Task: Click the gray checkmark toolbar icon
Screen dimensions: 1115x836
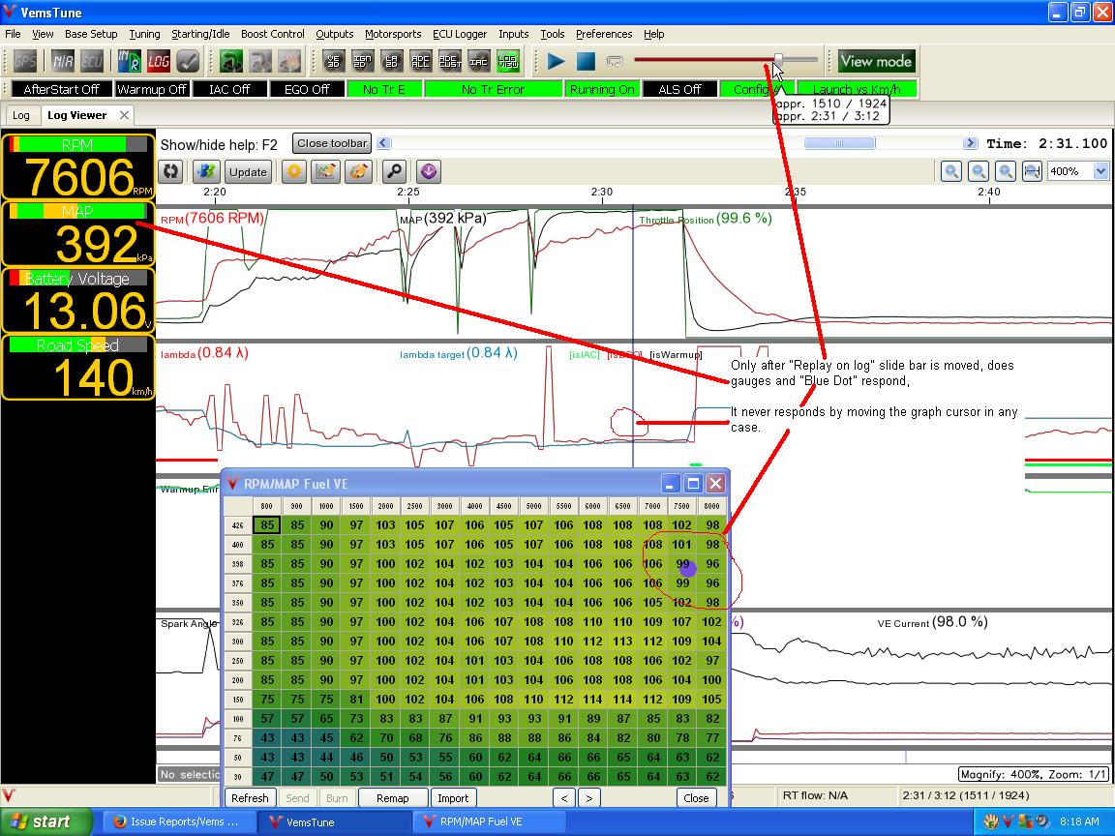Action: click(x=189, y=61)
